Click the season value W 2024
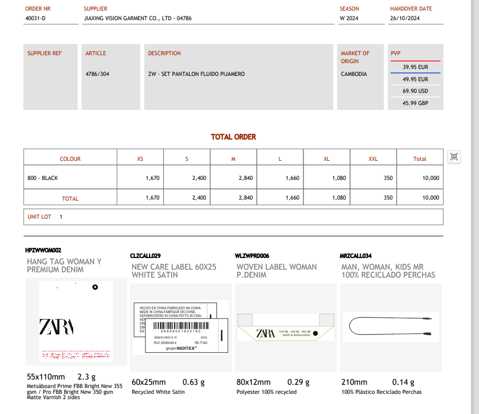This screenshot has height=414, width=479. [x=349, y=18]
